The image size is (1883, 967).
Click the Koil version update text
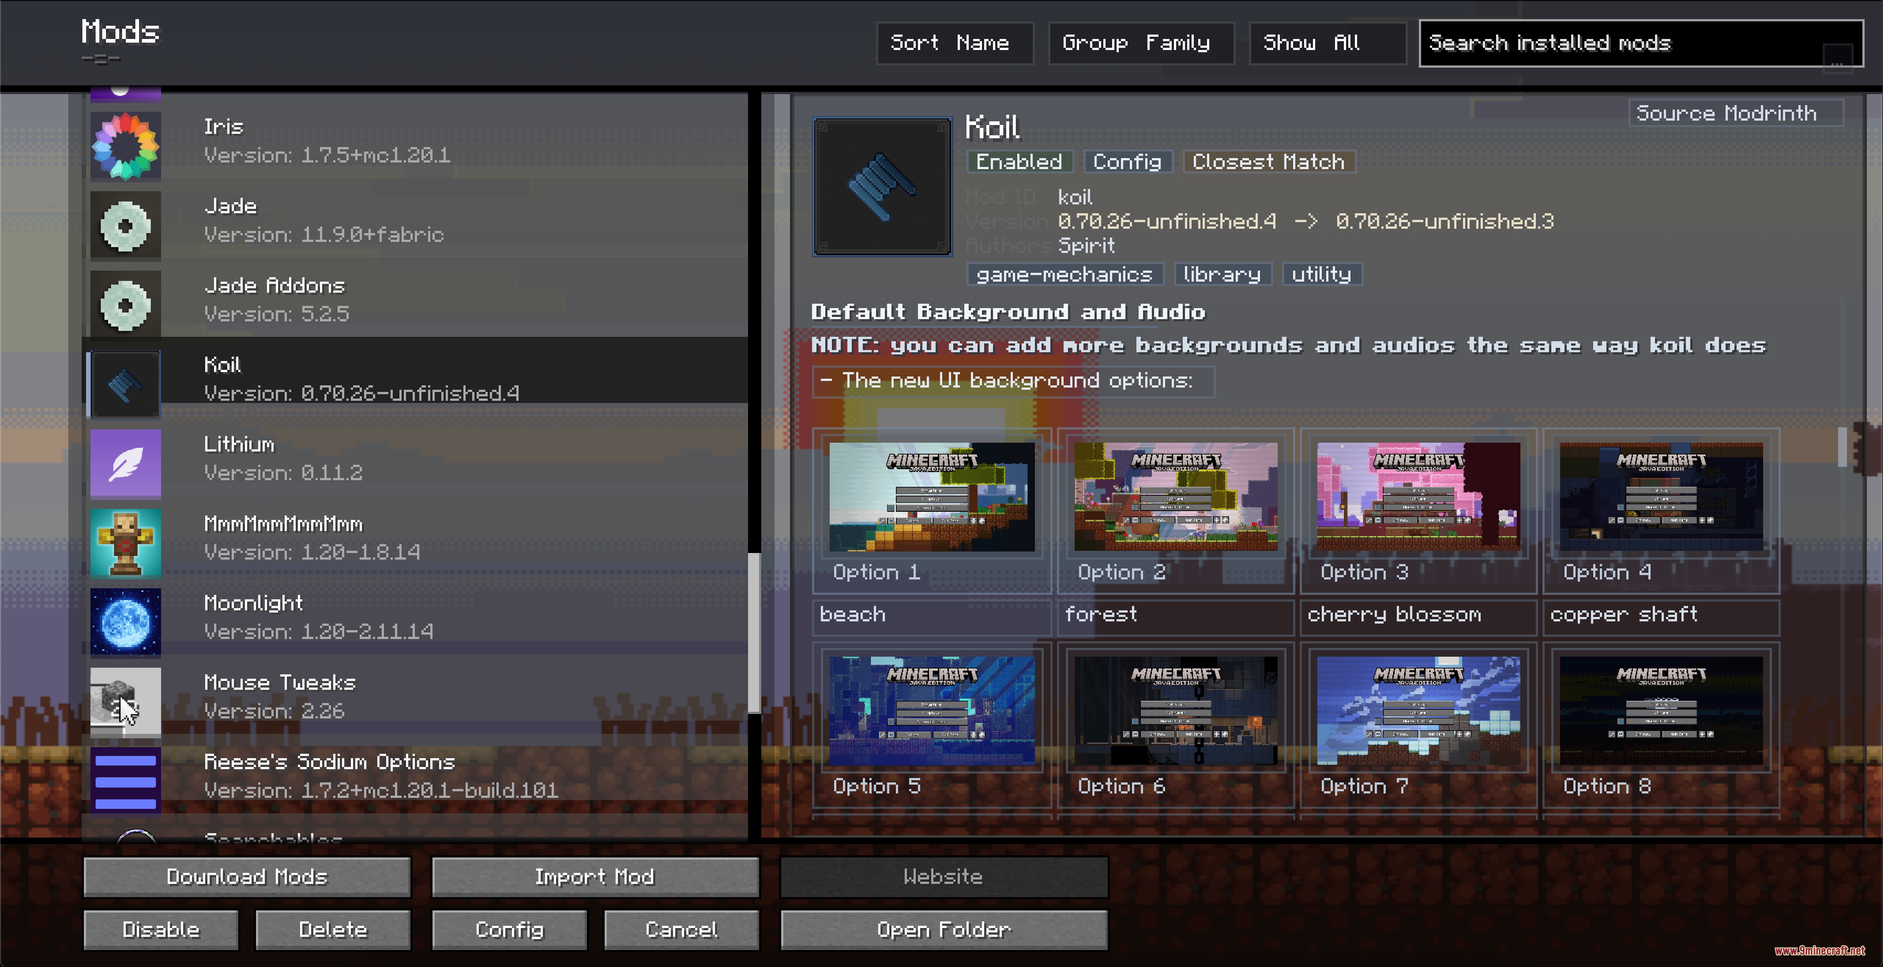coord(1306,221)
